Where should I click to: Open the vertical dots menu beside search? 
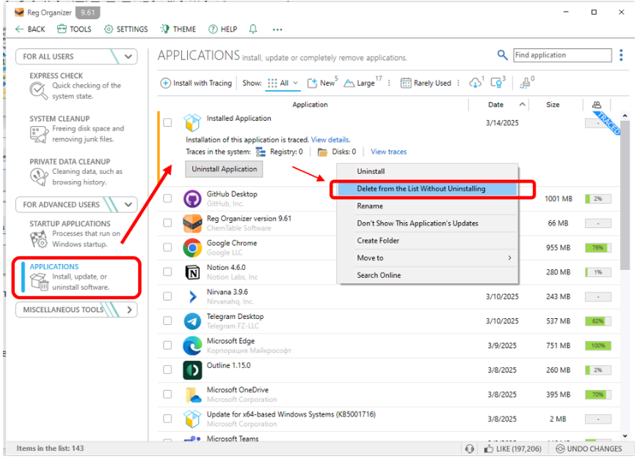coord(621,55)
